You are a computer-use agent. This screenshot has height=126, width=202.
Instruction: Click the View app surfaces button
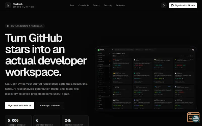pyautogui.click(x=50, y=106)
